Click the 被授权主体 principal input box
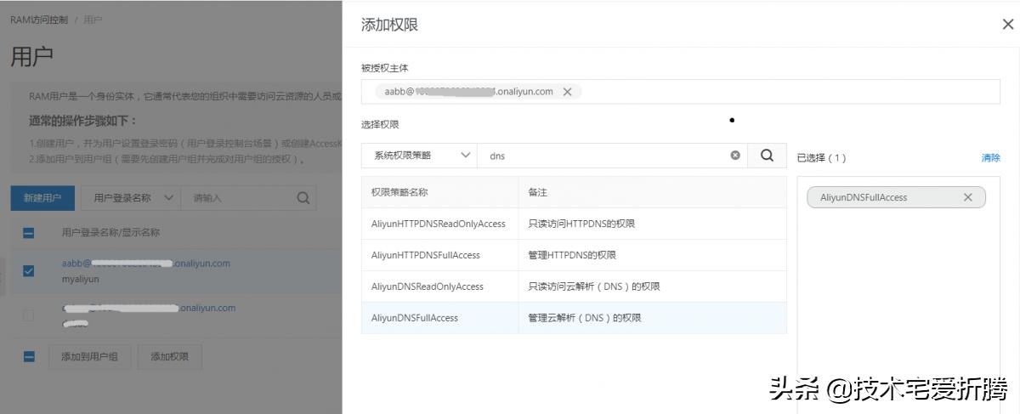 [680, 92]
